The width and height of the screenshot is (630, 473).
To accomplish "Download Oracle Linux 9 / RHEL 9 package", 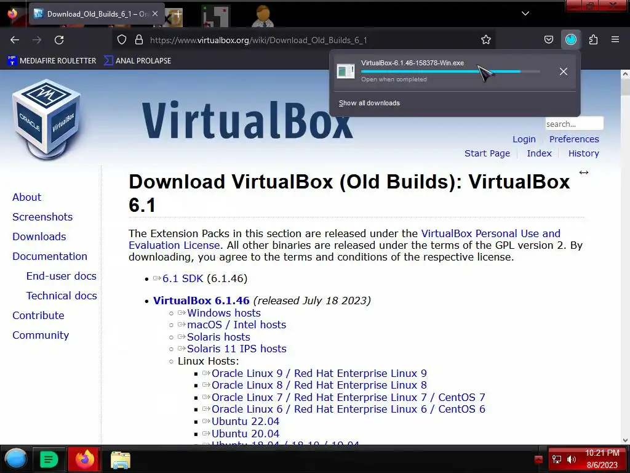I will (319, 373).
